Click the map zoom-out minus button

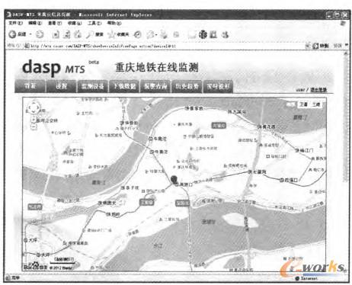pyautogui.click(x=34, y=126)
